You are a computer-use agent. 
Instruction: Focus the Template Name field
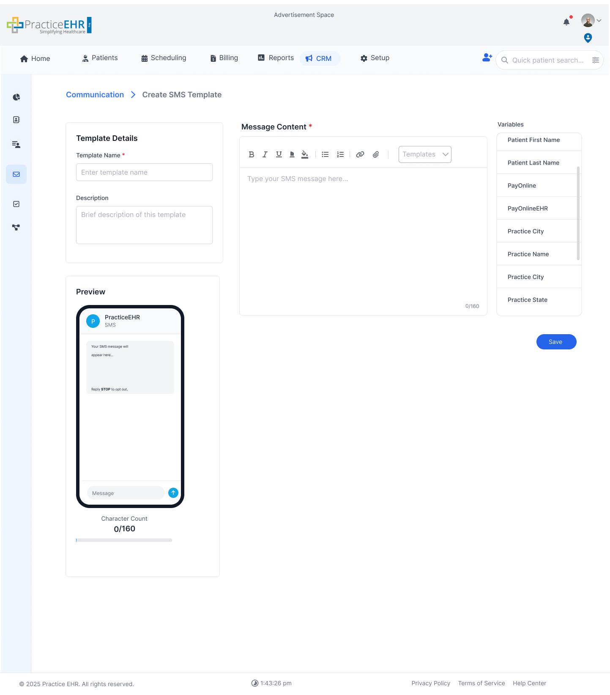145,172
